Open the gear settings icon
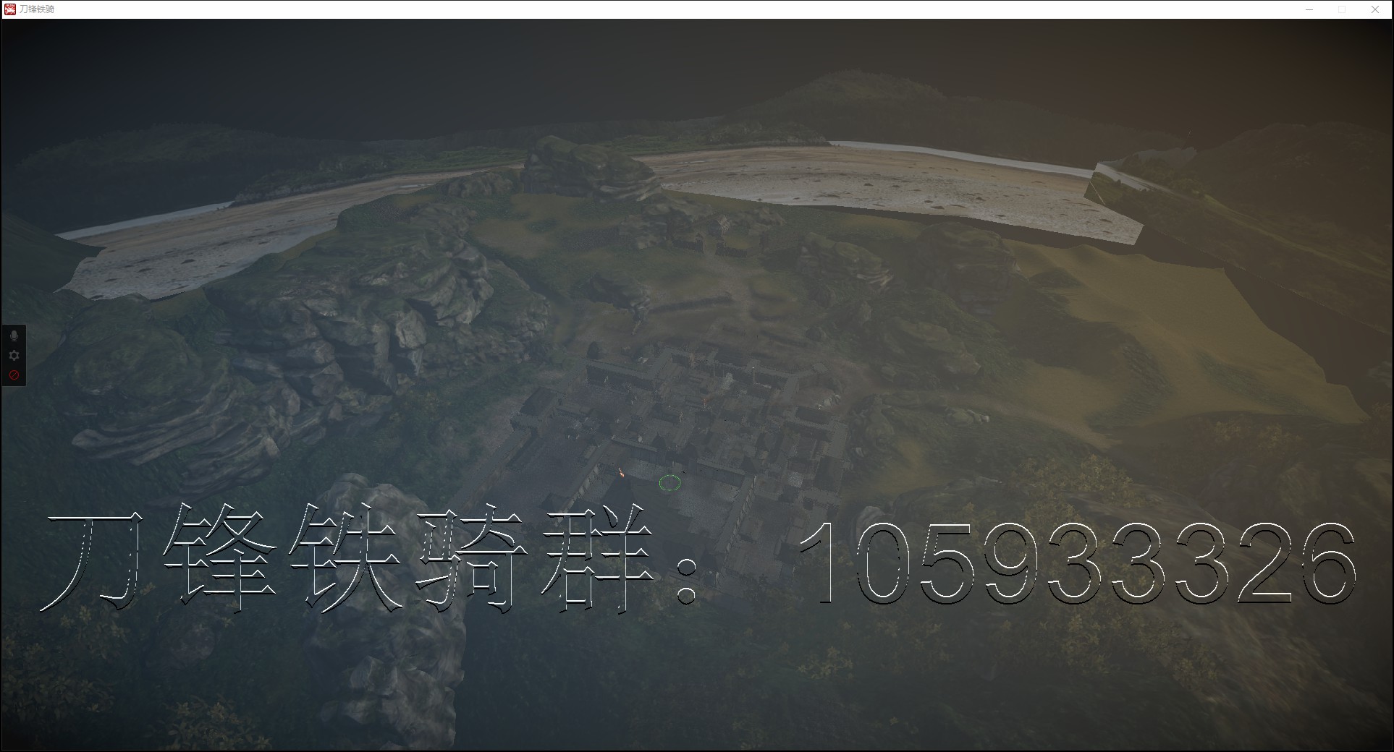Viewport: 1394px width, 752px height. tap(14, 356)
